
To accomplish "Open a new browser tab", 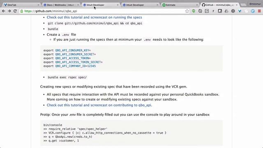I will (243, 5).
